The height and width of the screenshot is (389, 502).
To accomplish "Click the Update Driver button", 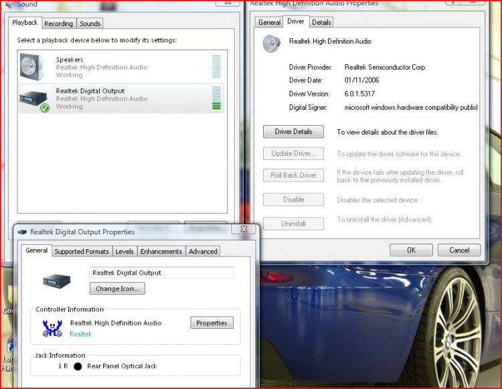I will pyautogui.click(x=293, y=154).
